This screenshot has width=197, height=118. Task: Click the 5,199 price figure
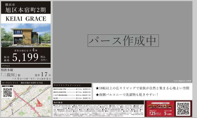(25, 57)
